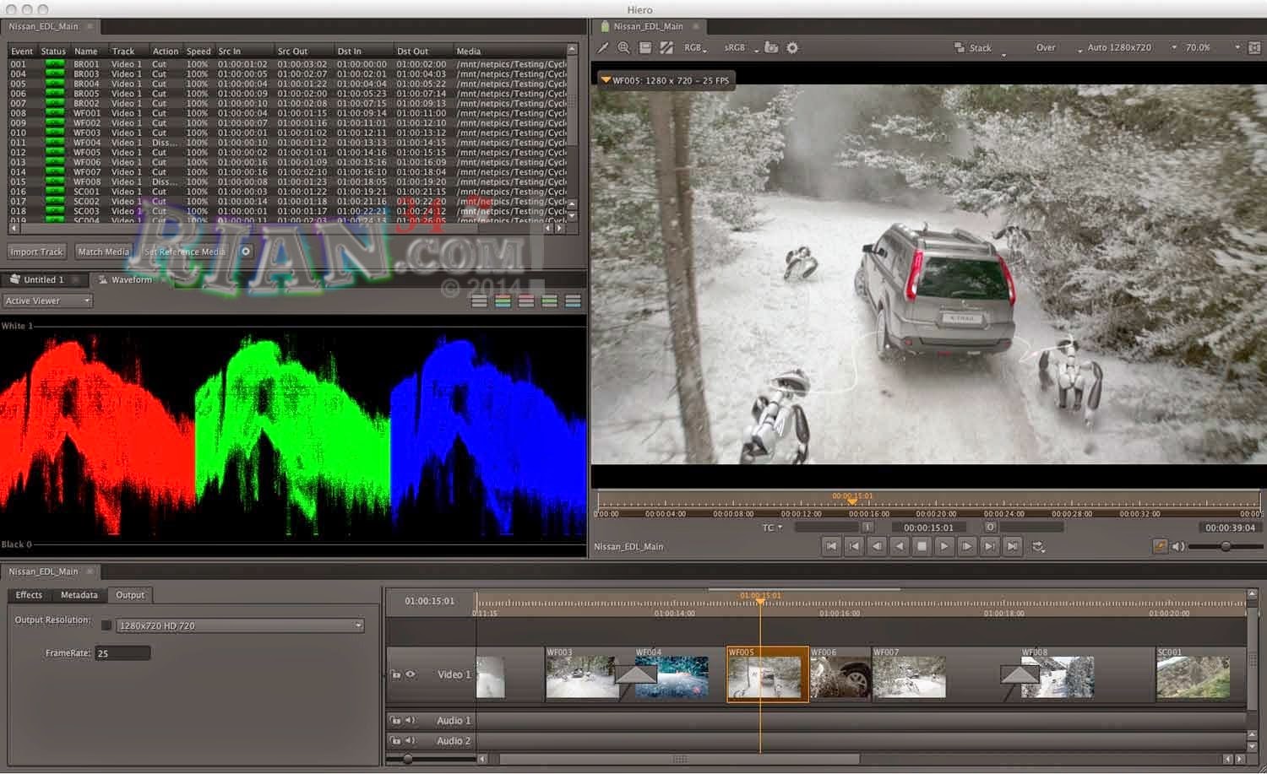Screen dimensions: 1267x774
Task: Set the In point with I button
Action: click(x=867, y=528)
